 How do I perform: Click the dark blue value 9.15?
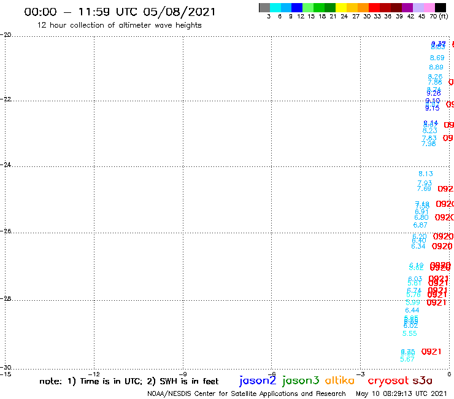(433, 109)
